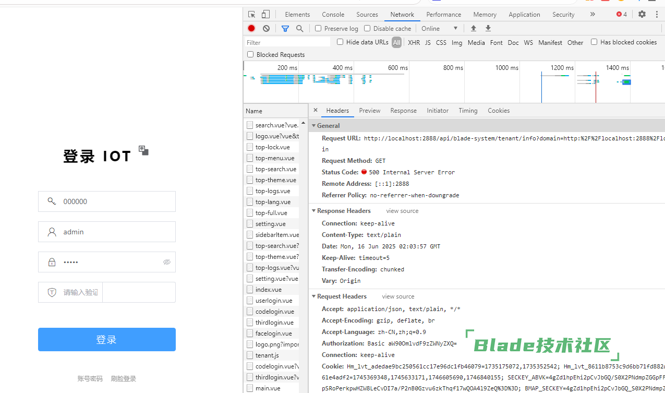Click the language switch icon beside title
The height and width of the screenshot is (393, 665).
click(x=144, y=150)
